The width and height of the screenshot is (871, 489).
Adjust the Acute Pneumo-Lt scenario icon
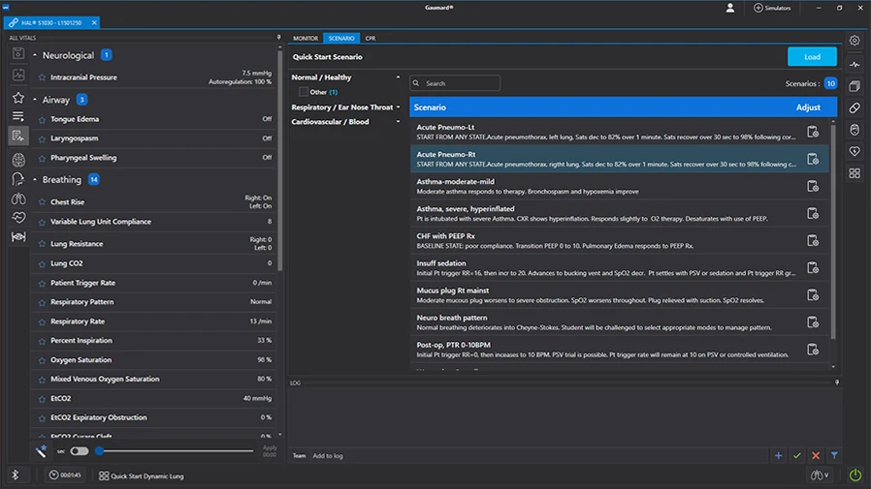813,132
